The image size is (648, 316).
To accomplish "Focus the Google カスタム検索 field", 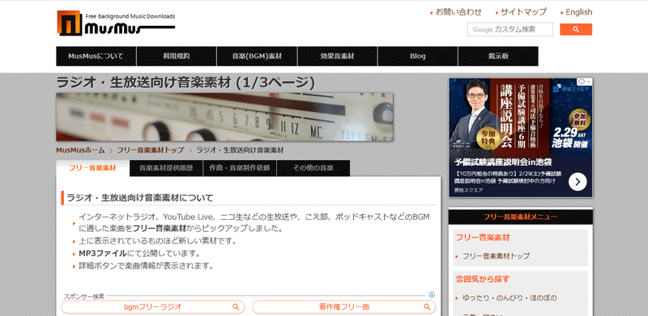I will (x=510, y=30).
